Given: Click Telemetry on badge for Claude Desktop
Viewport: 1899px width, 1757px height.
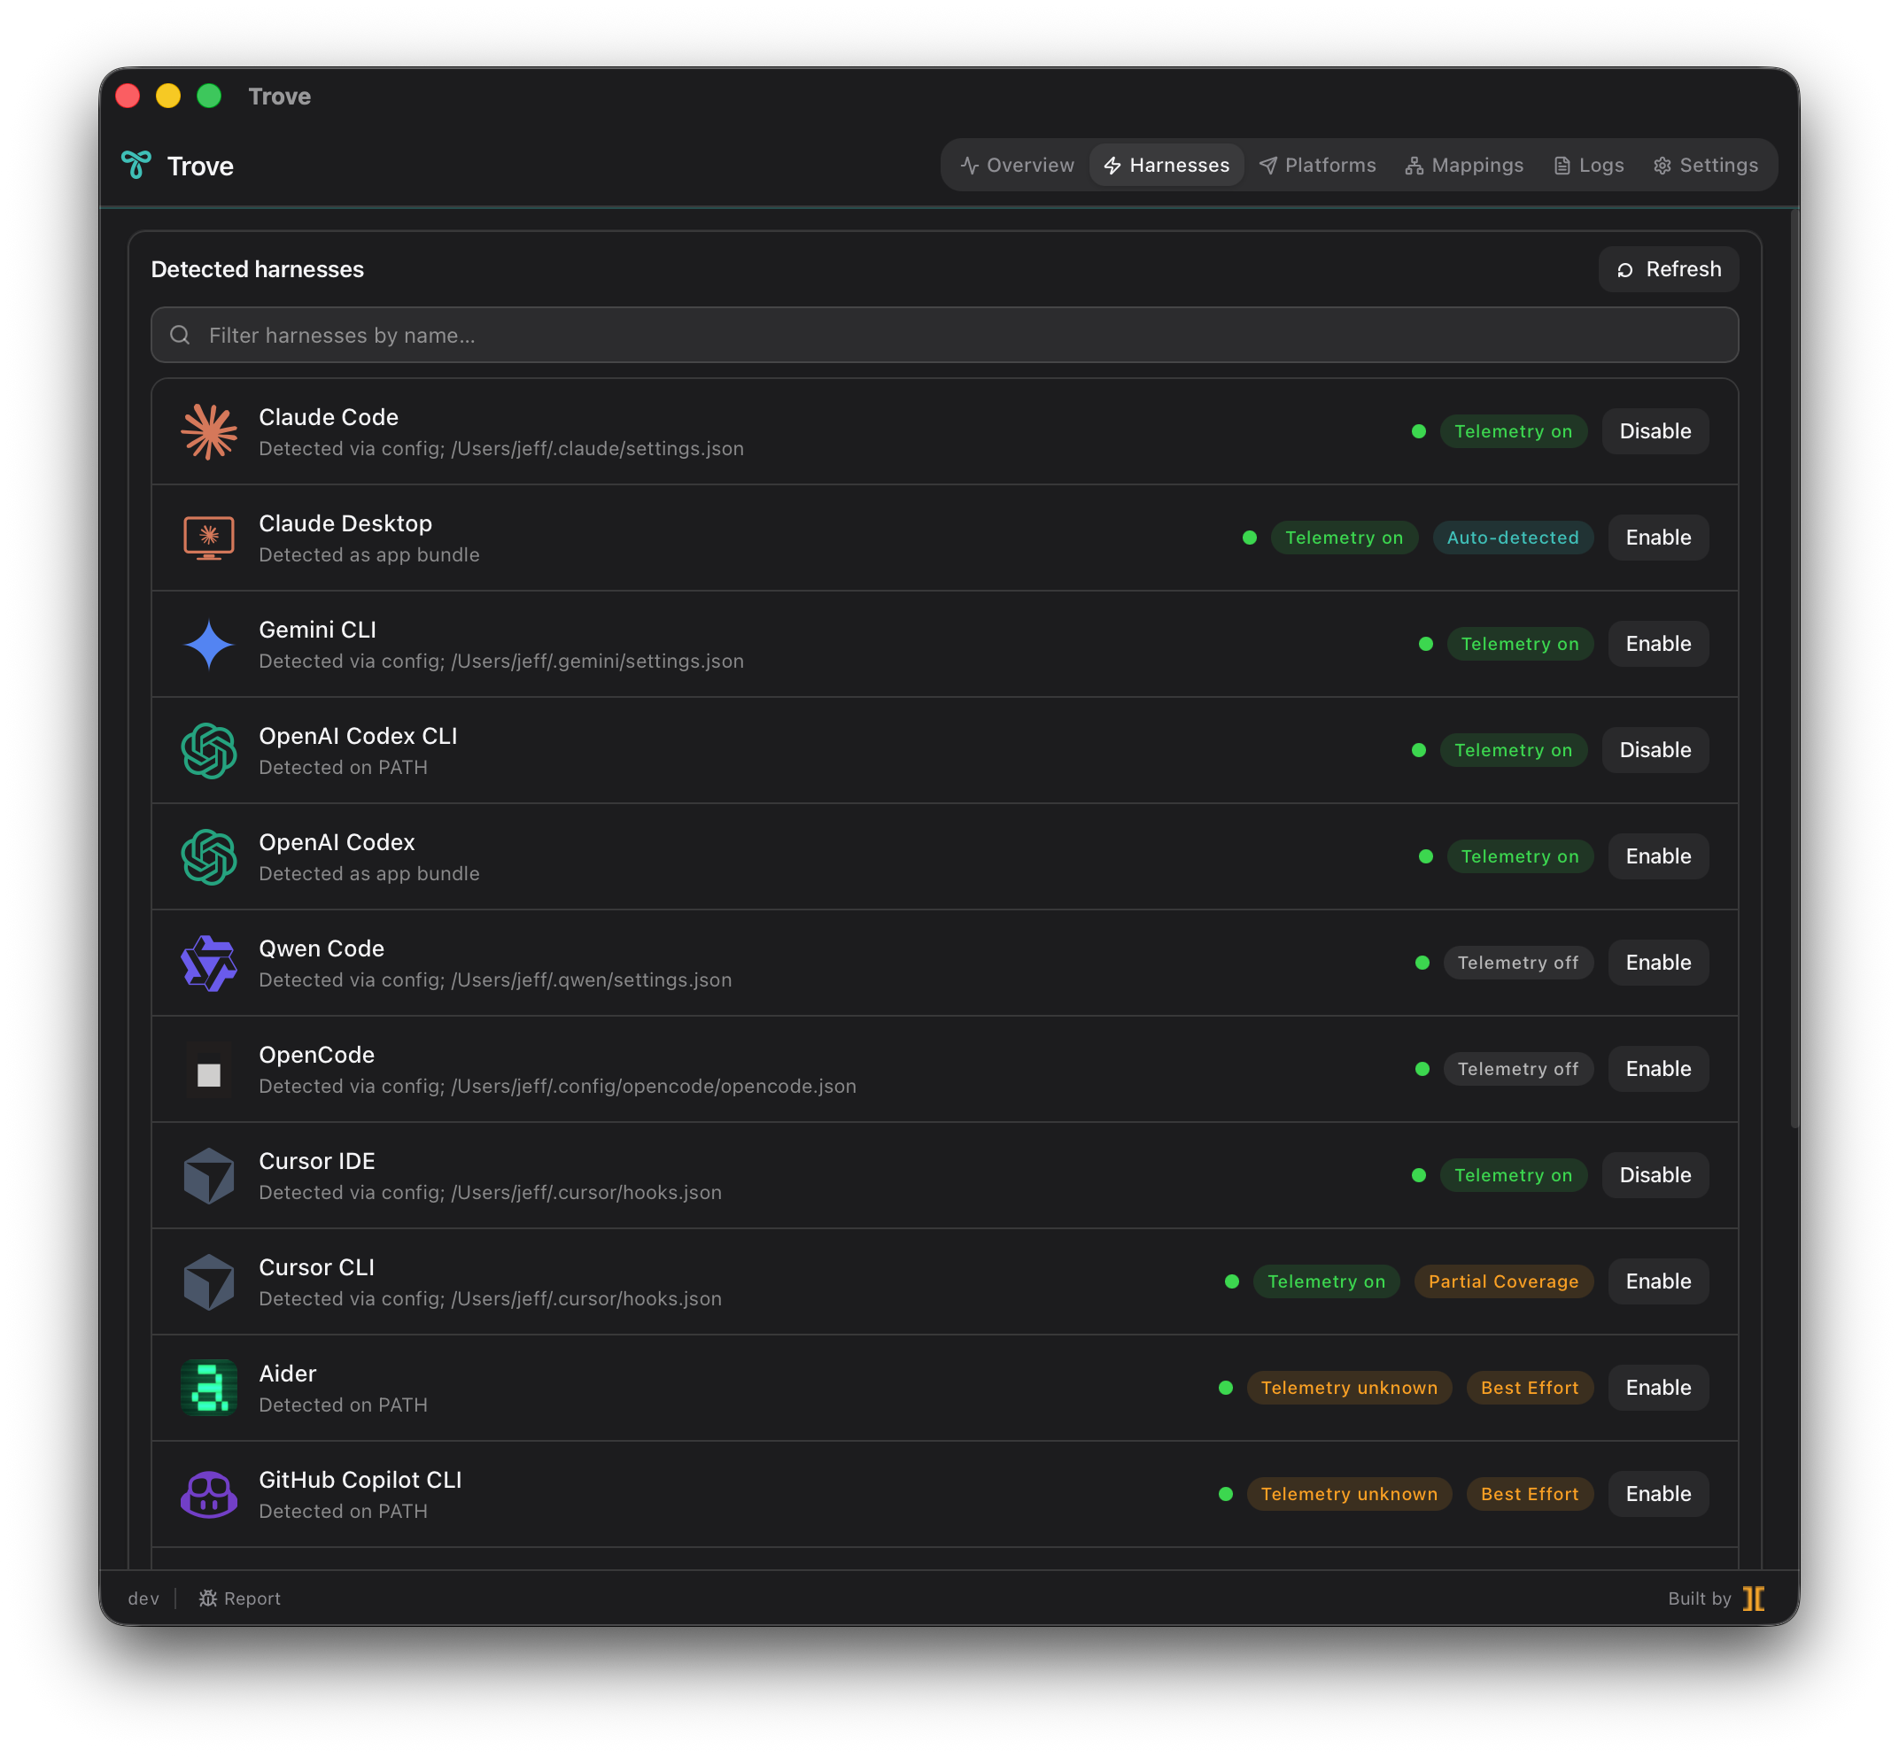Looking at the screenshot, I should pos(1344,538).
